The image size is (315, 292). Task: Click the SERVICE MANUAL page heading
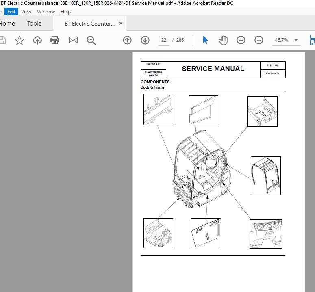pos(213,69)
